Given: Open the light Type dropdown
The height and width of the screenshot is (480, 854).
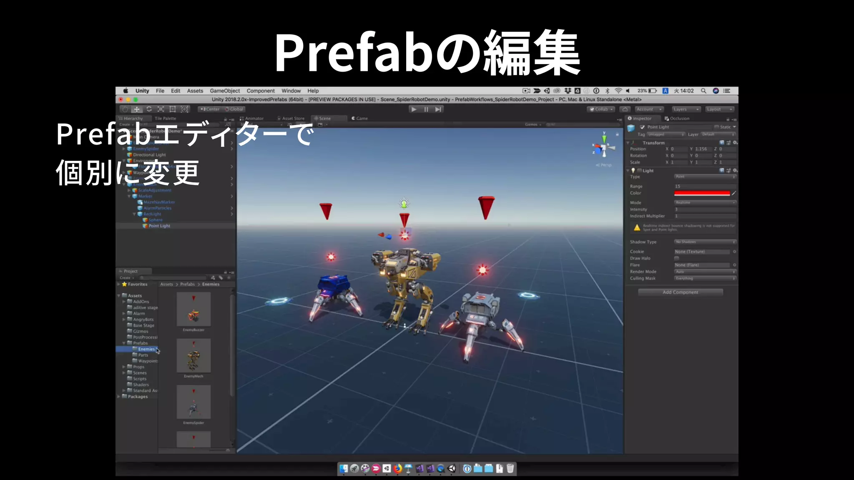Looking at the screenshot, I should click(706, 177).
